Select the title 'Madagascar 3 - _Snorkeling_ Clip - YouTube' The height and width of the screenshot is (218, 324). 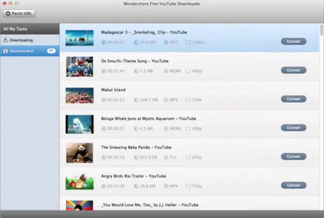click(x=144, y=32)
